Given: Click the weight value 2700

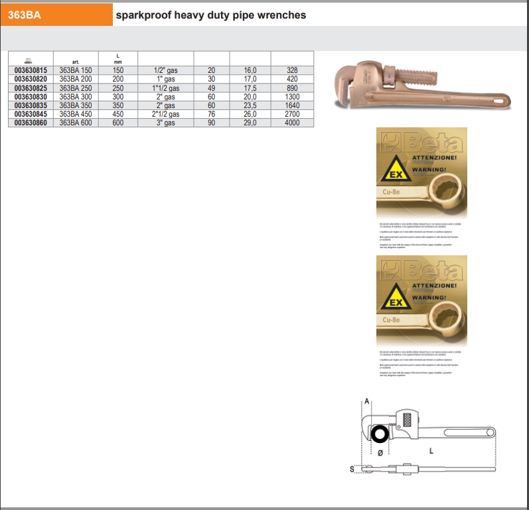Looking at the screenshot, I should tap(292, 114).
